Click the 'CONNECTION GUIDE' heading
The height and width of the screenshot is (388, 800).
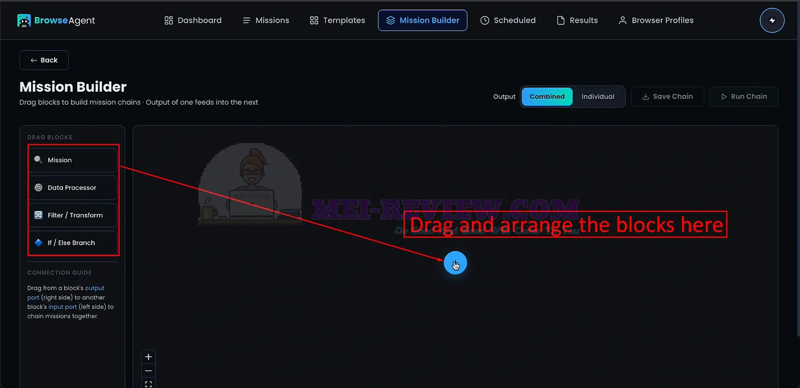tap(60, 272)
